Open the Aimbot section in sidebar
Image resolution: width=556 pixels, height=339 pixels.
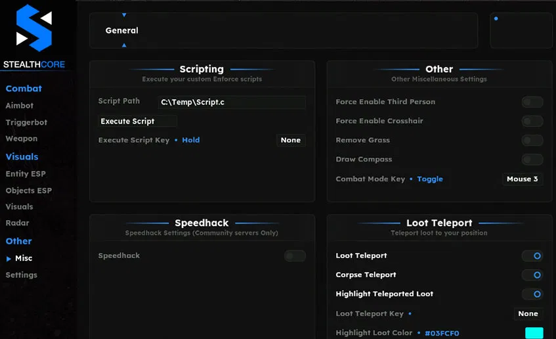click(x=20, y=106)
